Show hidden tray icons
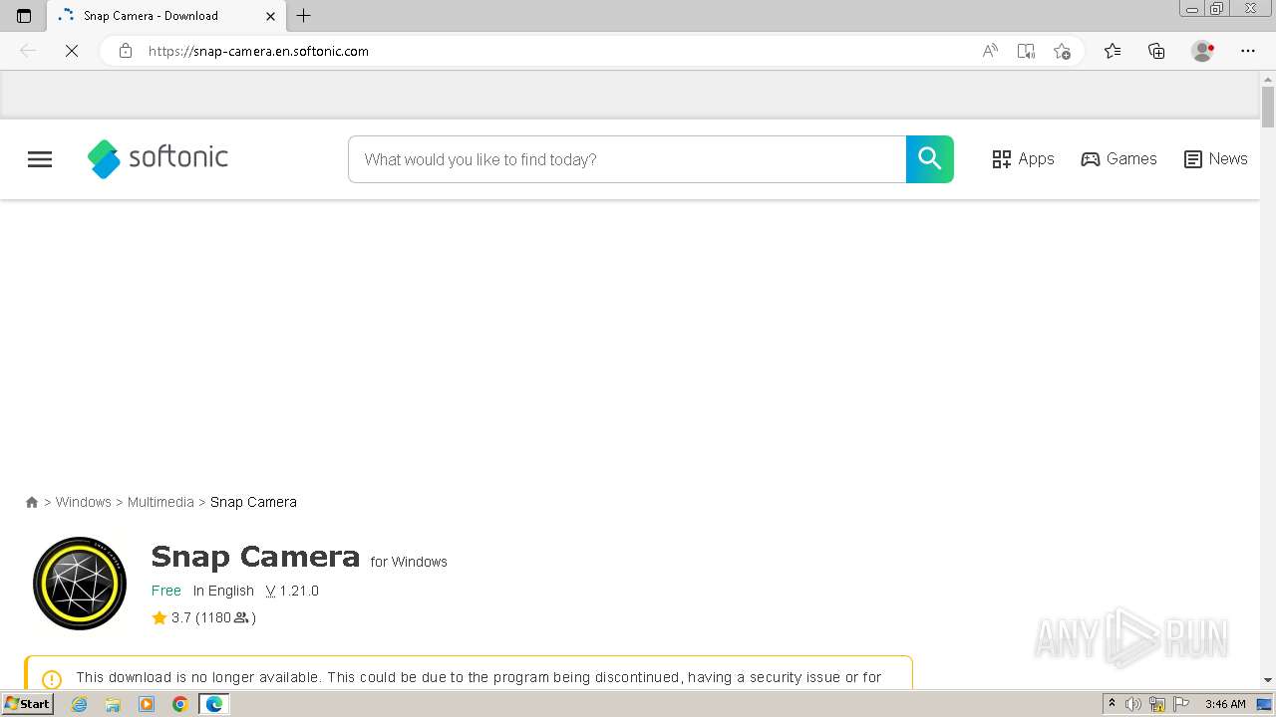This screenshot has width=1276, height=717. pyautogui.click(x=1112, y=704)
